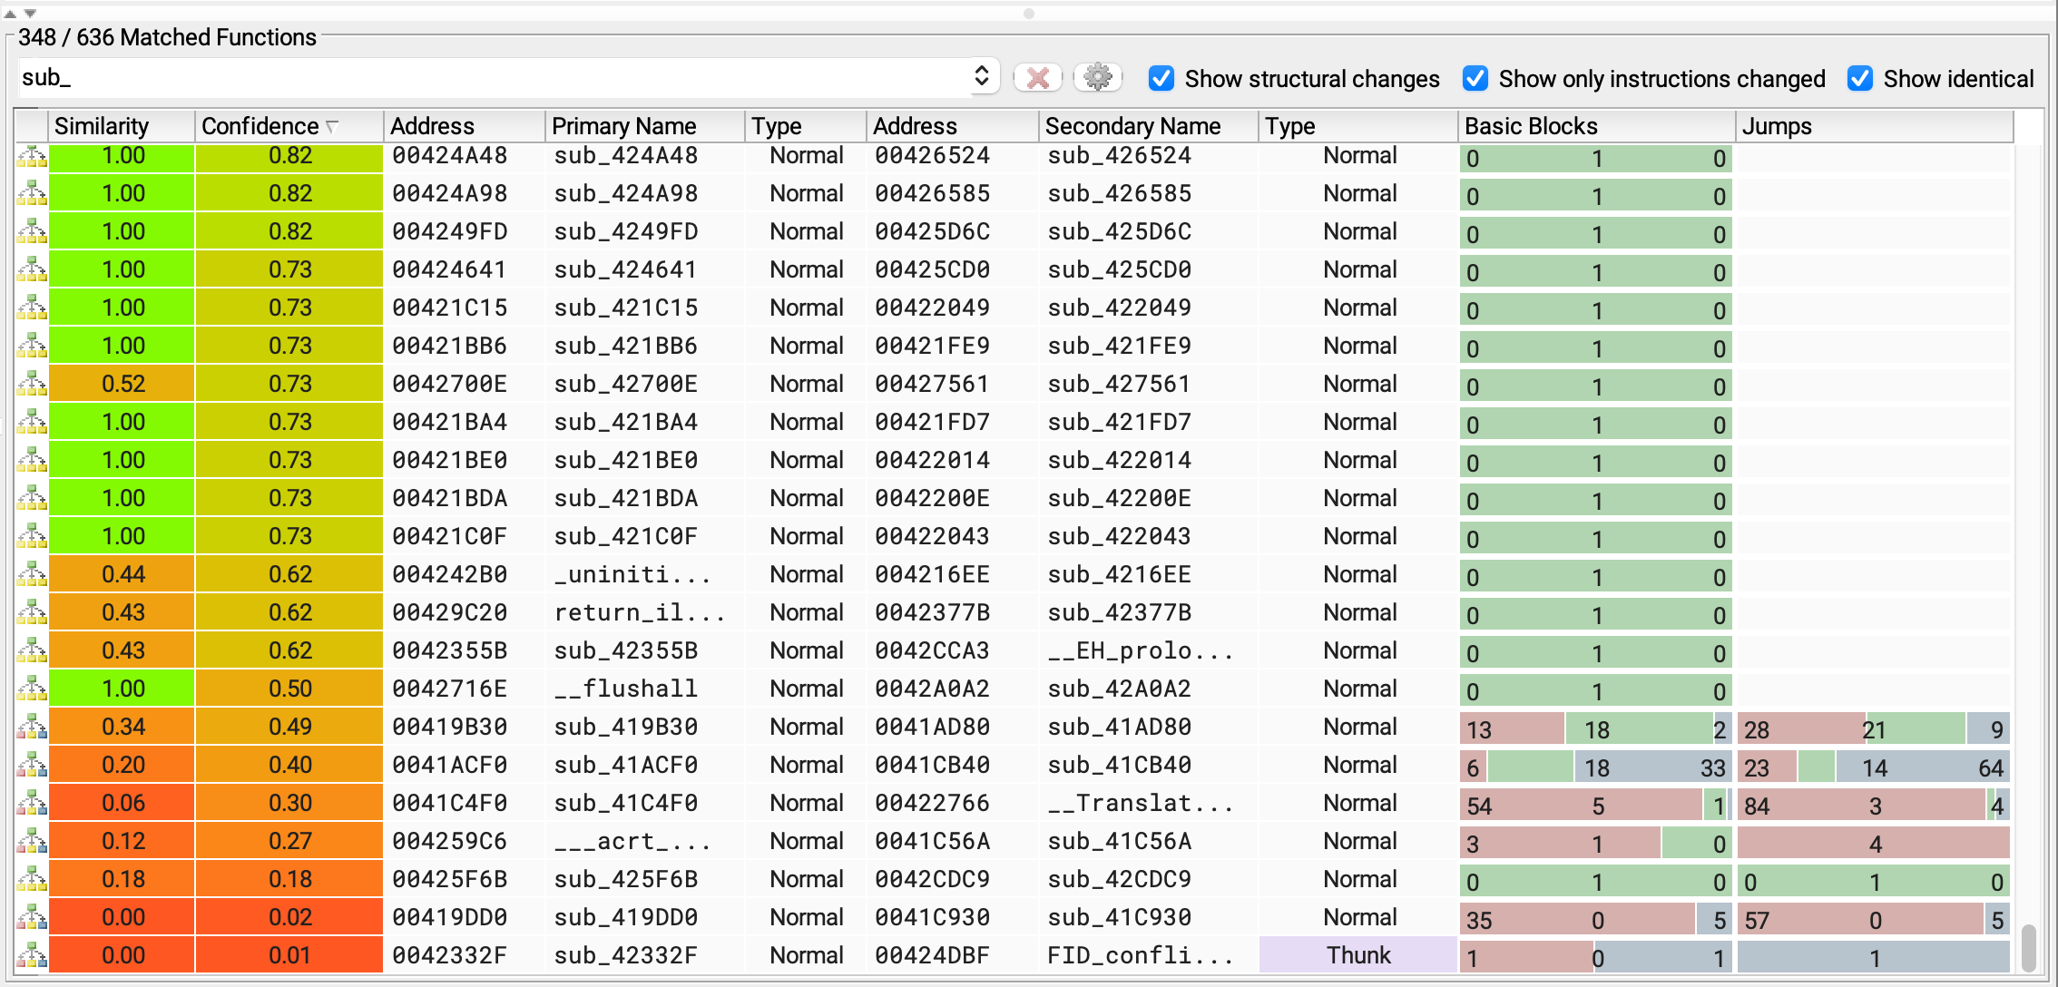The height and width of the screenshot is (987, 2058).
Task: Click the vertical scrollbar thumb at bottom right
Action: pos(2029,947)
